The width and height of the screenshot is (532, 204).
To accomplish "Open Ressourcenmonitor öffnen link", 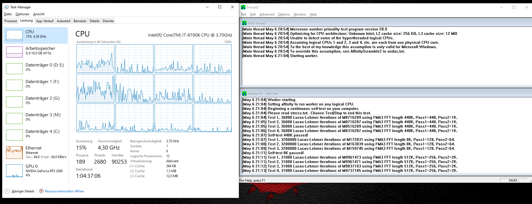I will tap(64, 191).
